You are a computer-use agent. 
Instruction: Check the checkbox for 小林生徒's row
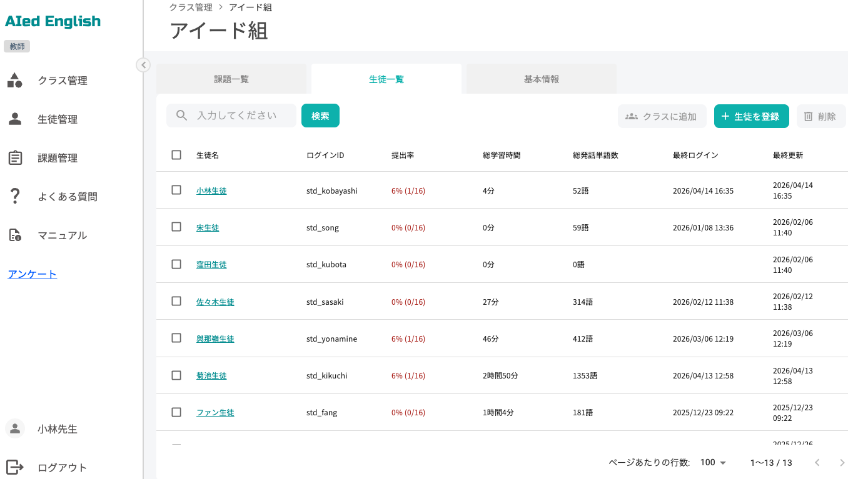click(x=176, y=190)
